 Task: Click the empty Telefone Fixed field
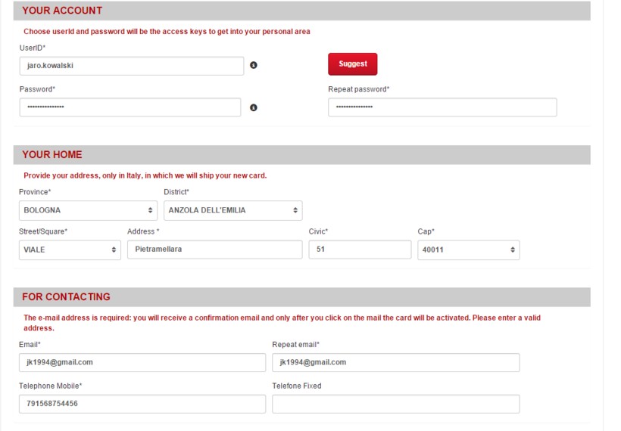tap(396, 404)
